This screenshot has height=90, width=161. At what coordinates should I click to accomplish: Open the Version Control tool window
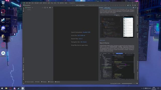29,82
